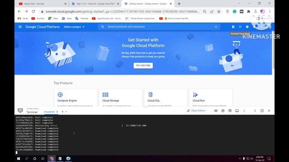
Task: Click the Cloud Shell web preview icon
Action: (230, 111)
